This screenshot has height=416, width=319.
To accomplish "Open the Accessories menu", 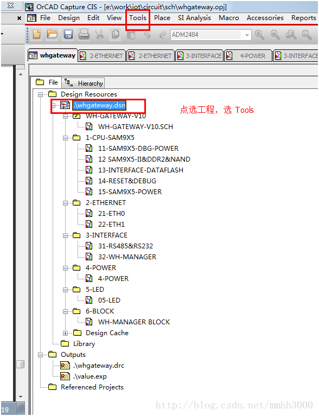I will point(265,18).
